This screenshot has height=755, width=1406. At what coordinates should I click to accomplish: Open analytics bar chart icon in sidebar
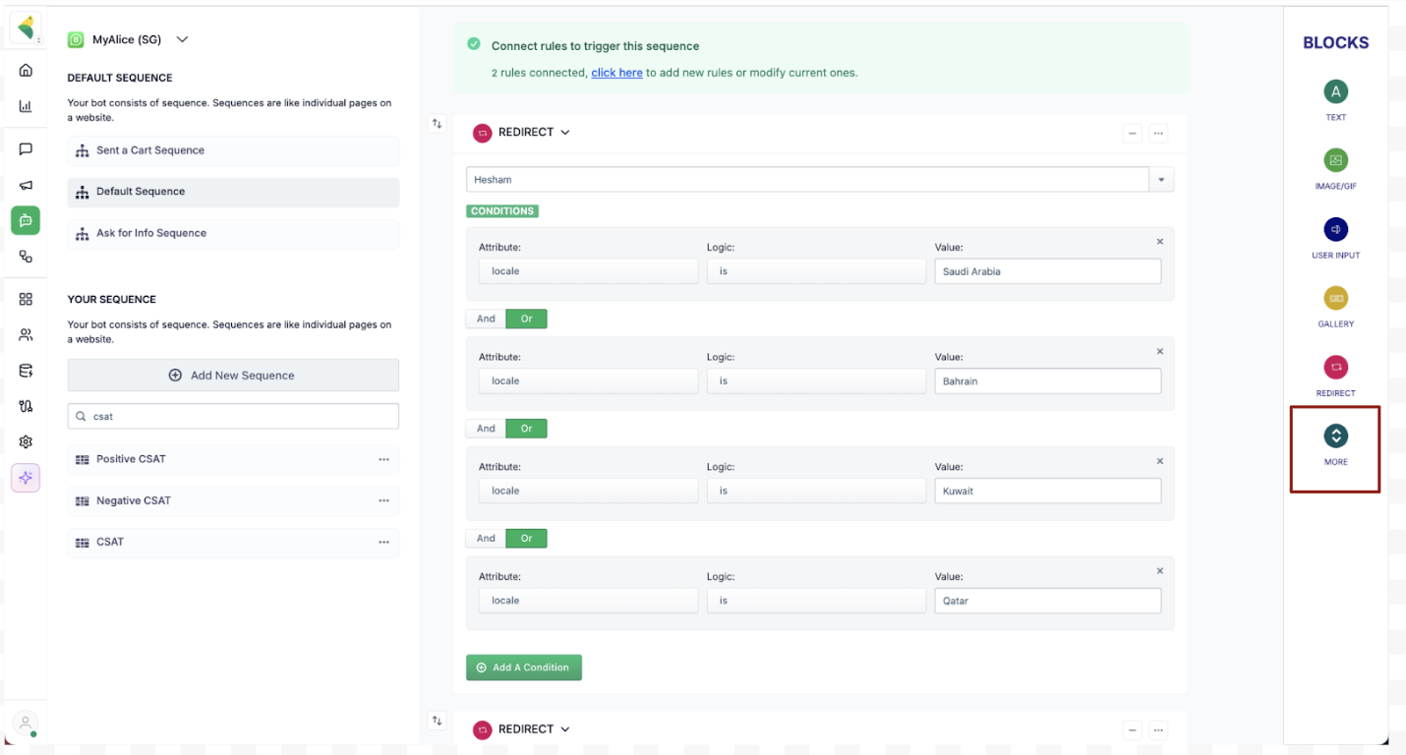coord(26,106)
